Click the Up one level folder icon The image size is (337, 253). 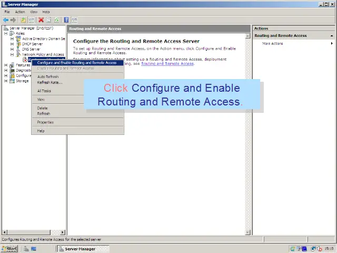click(x=24, y=20)
